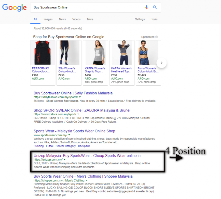Click AJIO.com under the PERFORMAX item

[38, 79]
